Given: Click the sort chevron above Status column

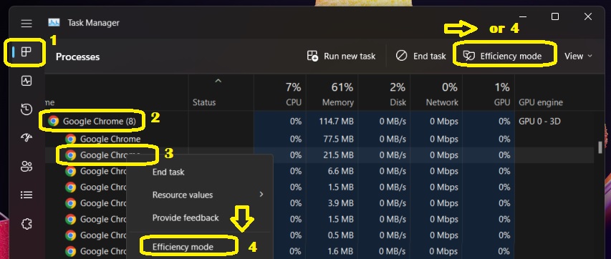Looking at the screenshot, I should tap(218, 81).
